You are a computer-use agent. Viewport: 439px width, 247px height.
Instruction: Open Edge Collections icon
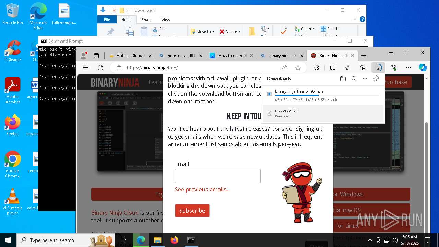[363, 68]
